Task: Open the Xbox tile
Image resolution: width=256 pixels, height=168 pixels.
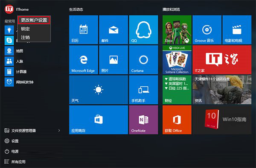Action: (177, 30)
